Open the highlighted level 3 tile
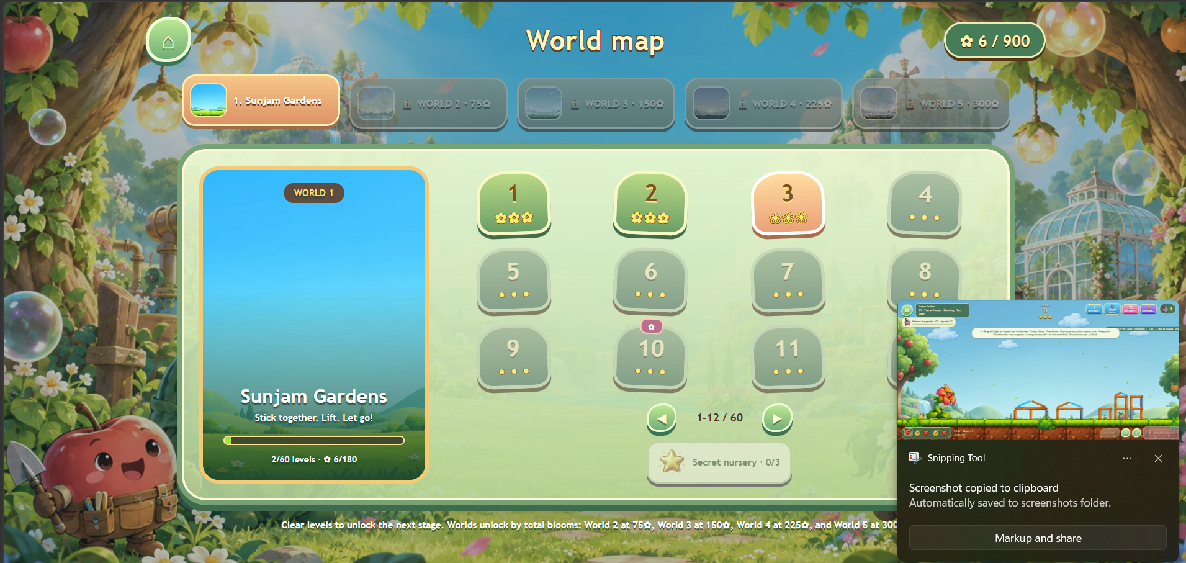This screenshot has height=563, width=1186. click(x=788, y=204)
